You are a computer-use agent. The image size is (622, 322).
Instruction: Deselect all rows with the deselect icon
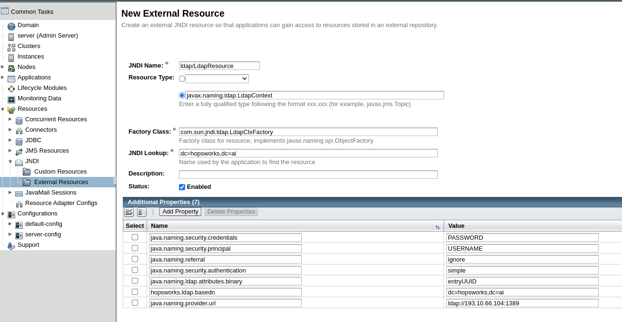coord(141,212)
